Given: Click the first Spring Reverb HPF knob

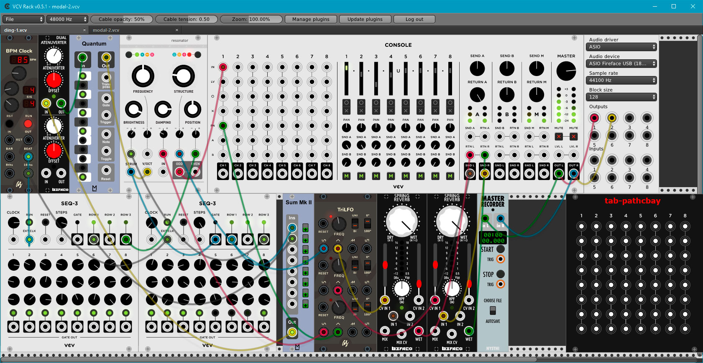Looking at the screenshot, I should (402, 288).
